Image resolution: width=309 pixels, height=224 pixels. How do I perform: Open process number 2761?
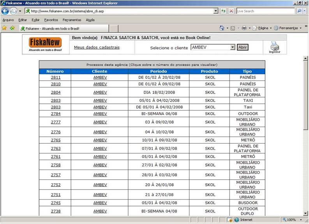click(56, 157)
